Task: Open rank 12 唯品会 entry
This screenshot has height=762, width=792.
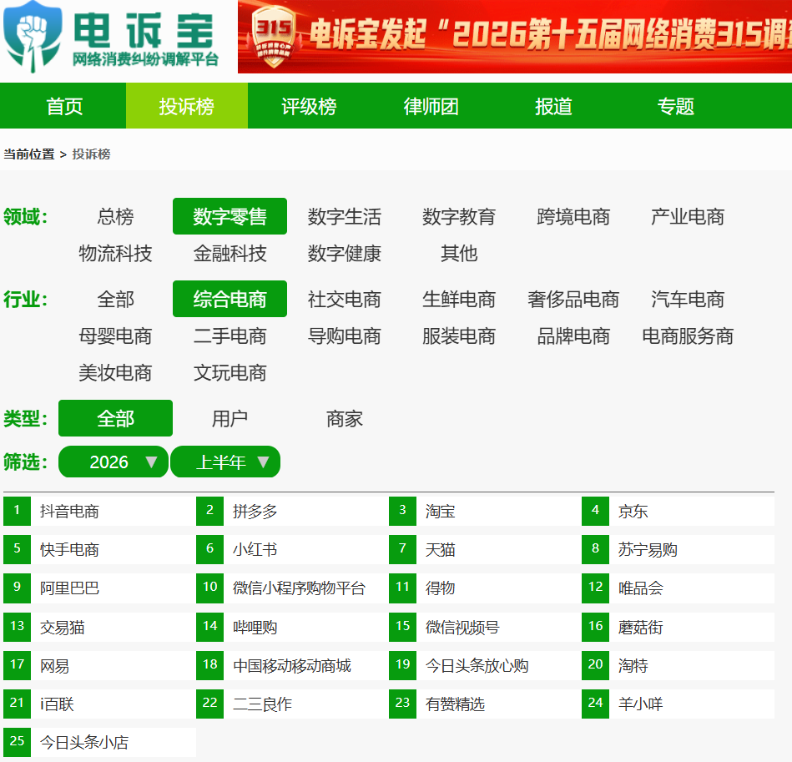Action: coord(678,588)
